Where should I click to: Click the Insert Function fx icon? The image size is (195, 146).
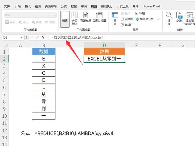pos(43,37)
